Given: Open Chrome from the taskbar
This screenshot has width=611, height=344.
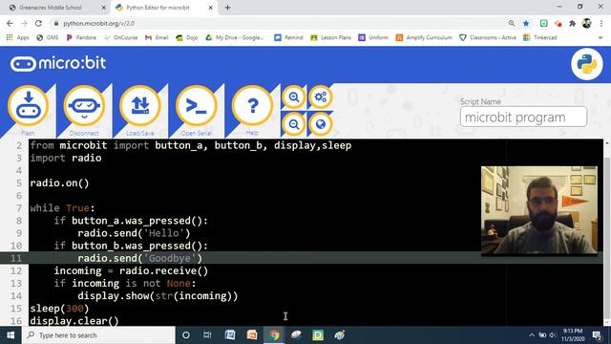Looking at the screenshot, I should (x=274, y=335).
